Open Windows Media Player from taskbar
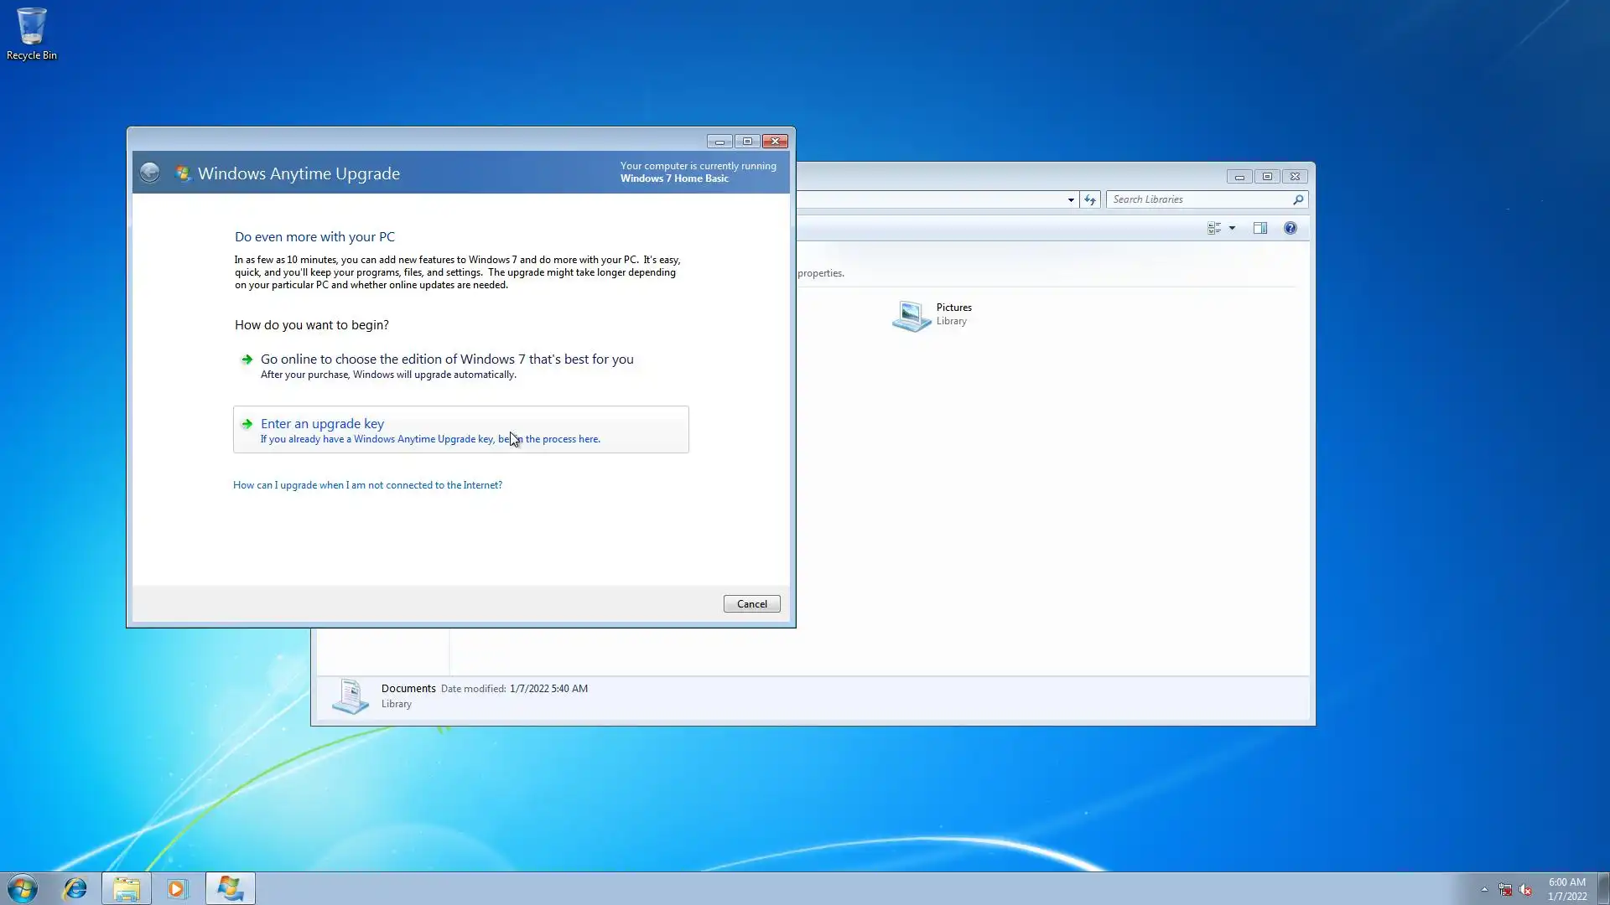Screen dimensions: 1610x905 tap(177, 888)
